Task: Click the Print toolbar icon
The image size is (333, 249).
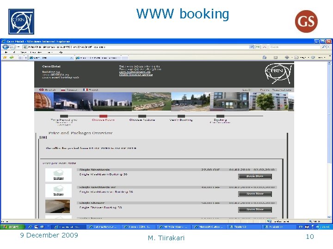Action: pos(287,57)
